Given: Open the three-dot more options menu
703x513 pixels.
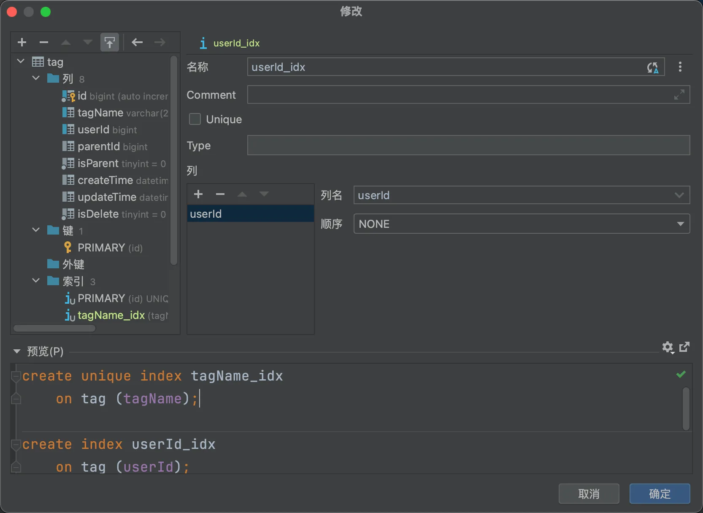Looking at the screenshot, I should coord(680,67).
